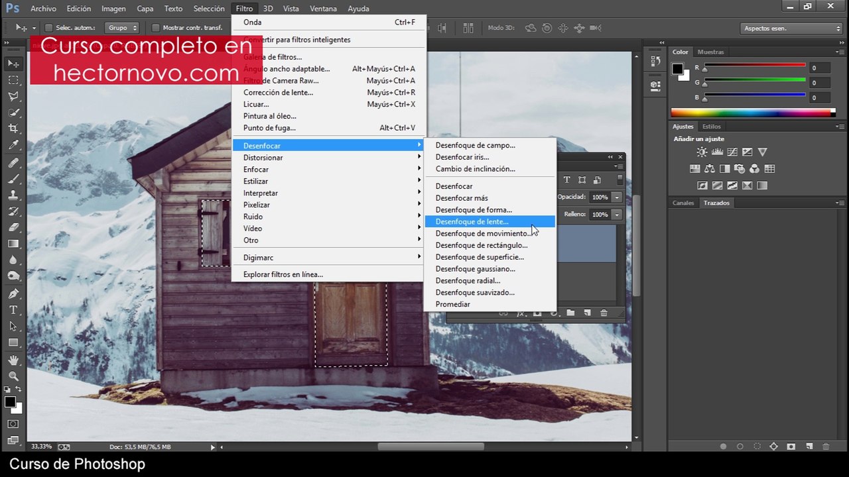Open the Opacidad dropdown arrow

pos(617,197)
